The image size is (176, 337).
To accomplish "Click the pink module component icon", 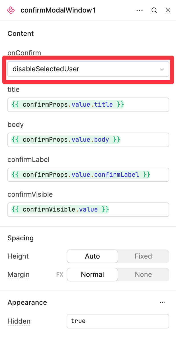I will coord(11,10).
